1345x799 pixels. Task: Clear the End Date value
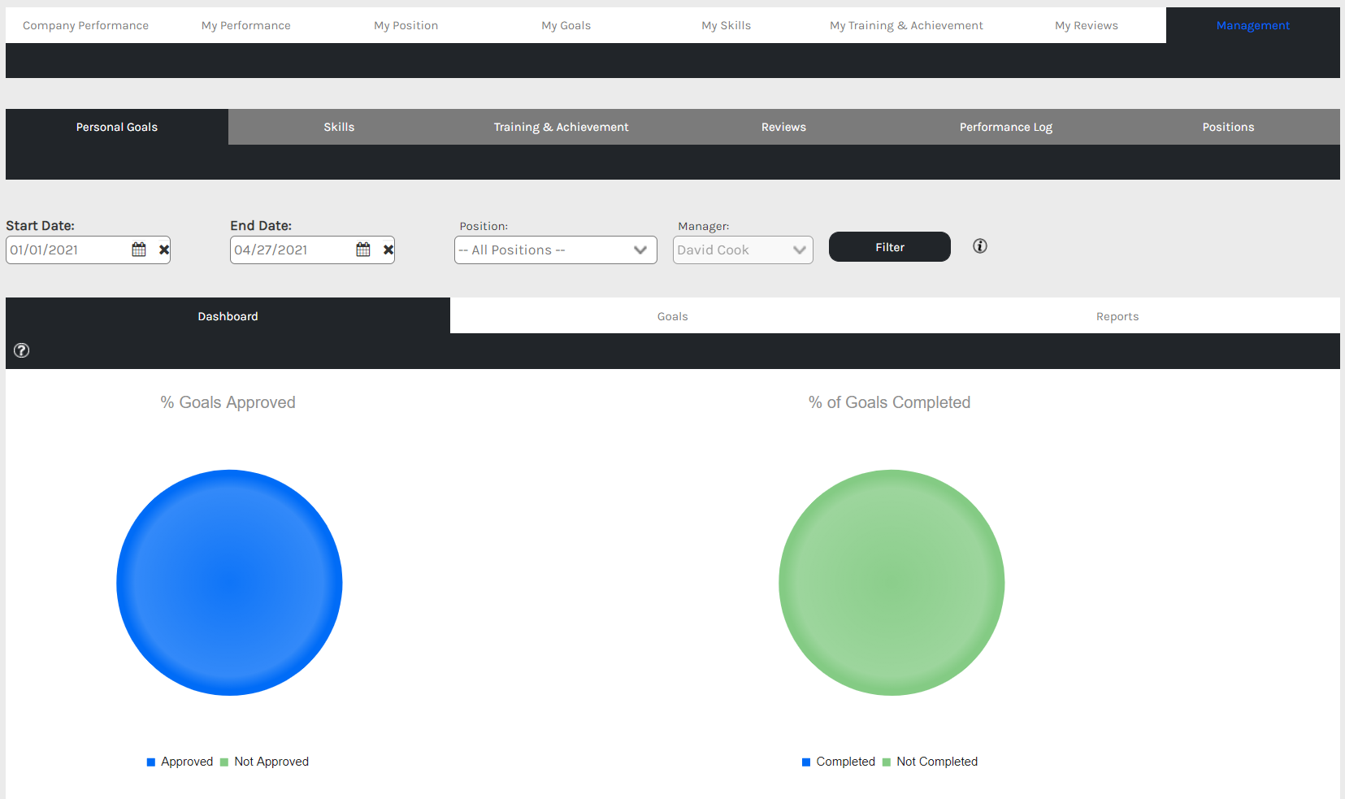[x=388, y=250]
